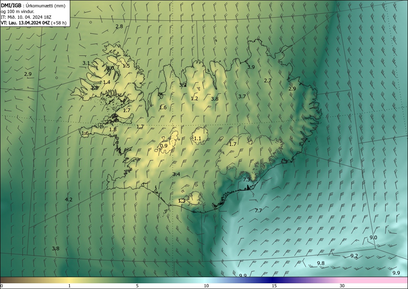The height and width of the screenshot is (289, 408).
Task: Click the 1.2 value label
Action: [x=194, y=99]
